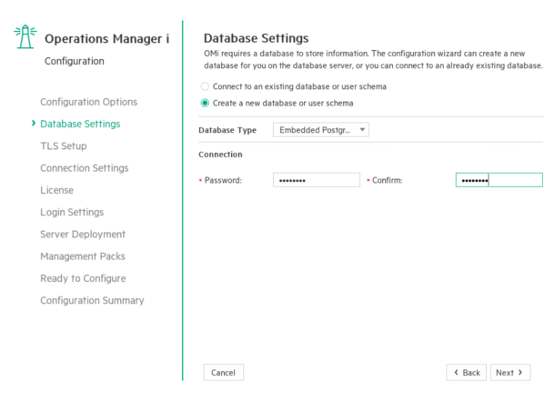This screenshot has height=401, width=555.
Task: Go Back to previous wizard step
Action: [x=466, y=373]
